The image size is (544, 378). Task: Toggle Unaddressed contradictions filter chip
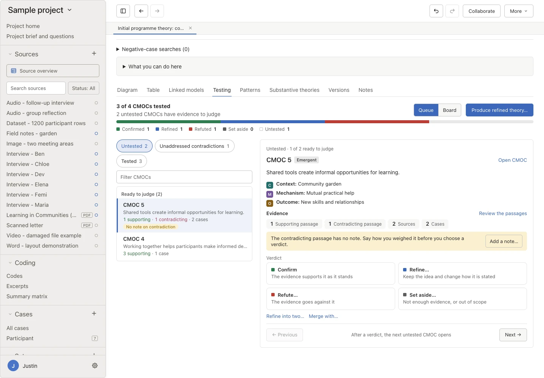[195, 146]
